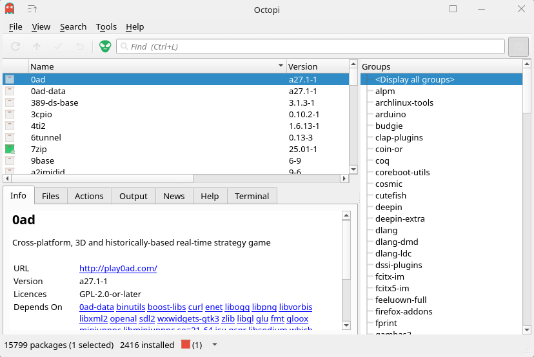Screen dimensions: 534x357
Task: Select the budgie group
Action: (389, 126)
